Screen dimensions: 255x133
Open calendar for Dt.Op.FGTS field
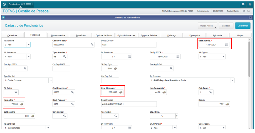[178, 57]
